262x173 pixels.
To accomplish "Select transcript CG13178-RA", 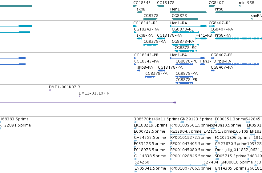I will tap(169, 35).
